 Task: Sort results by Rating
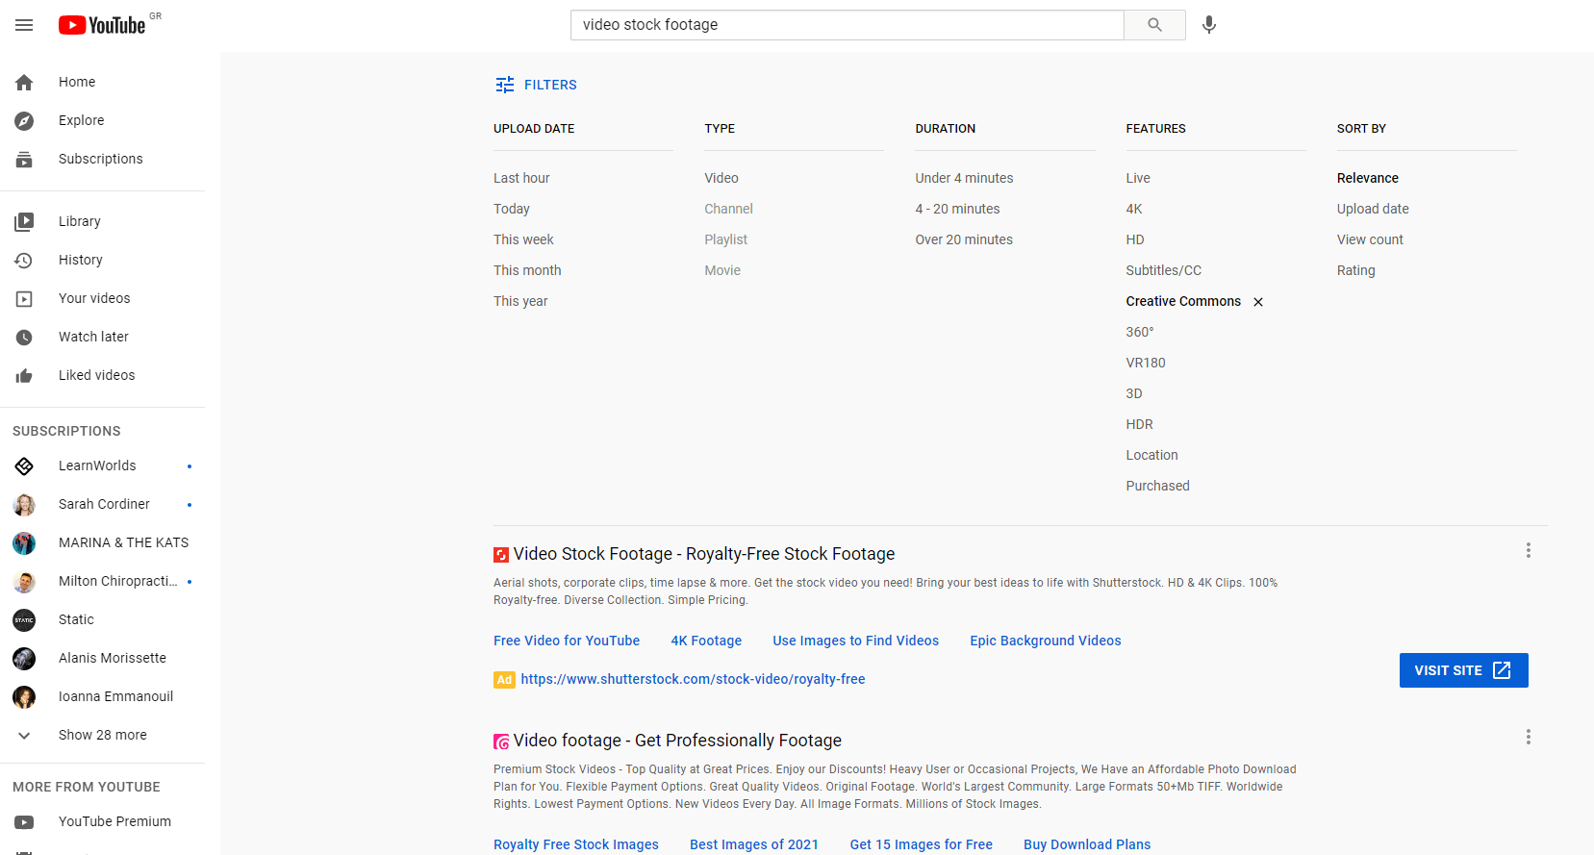[1355, 270]
